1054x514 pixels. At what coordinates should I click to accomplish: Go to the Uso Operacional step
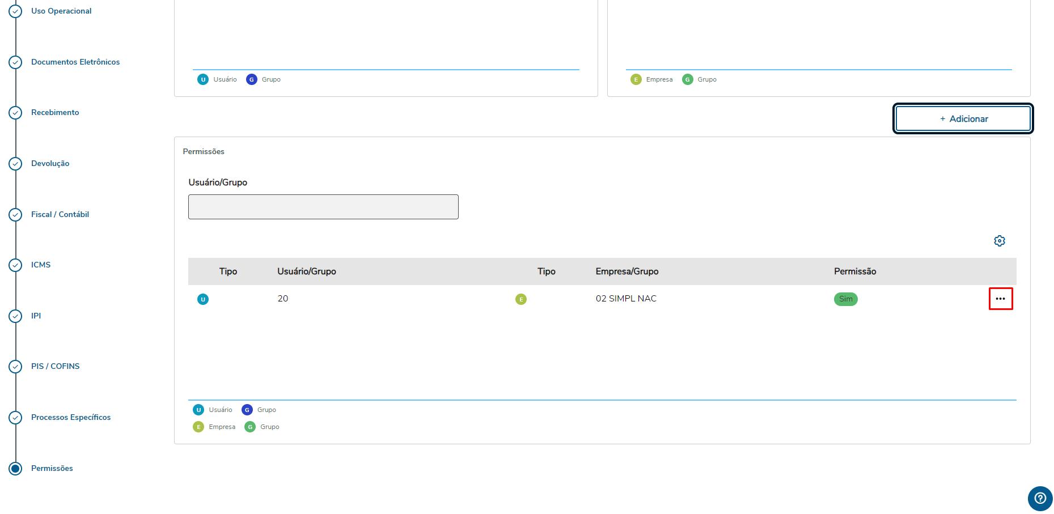(61, 11)
